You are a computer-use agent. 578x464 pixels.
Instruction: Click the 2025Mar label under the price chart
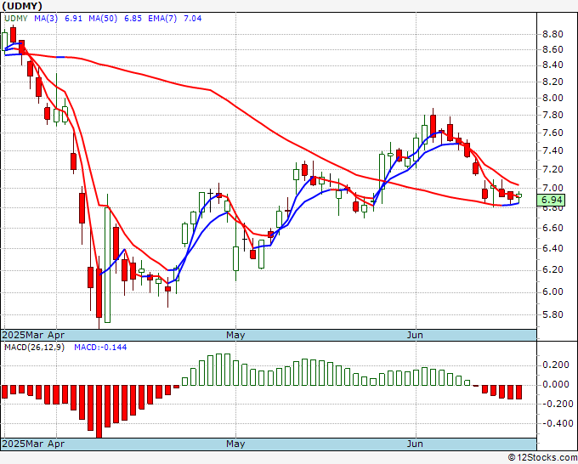pos(25,335)
